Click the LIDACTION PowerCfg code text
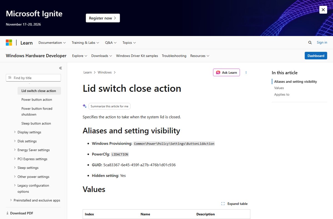Screen dimensions: 333x219 [120, 154]
